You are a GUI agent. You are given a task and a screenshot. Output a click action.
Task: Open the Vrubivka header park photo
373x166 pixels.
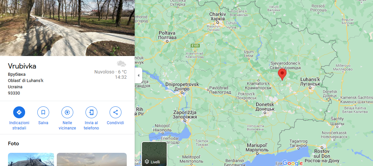point(67,28)
